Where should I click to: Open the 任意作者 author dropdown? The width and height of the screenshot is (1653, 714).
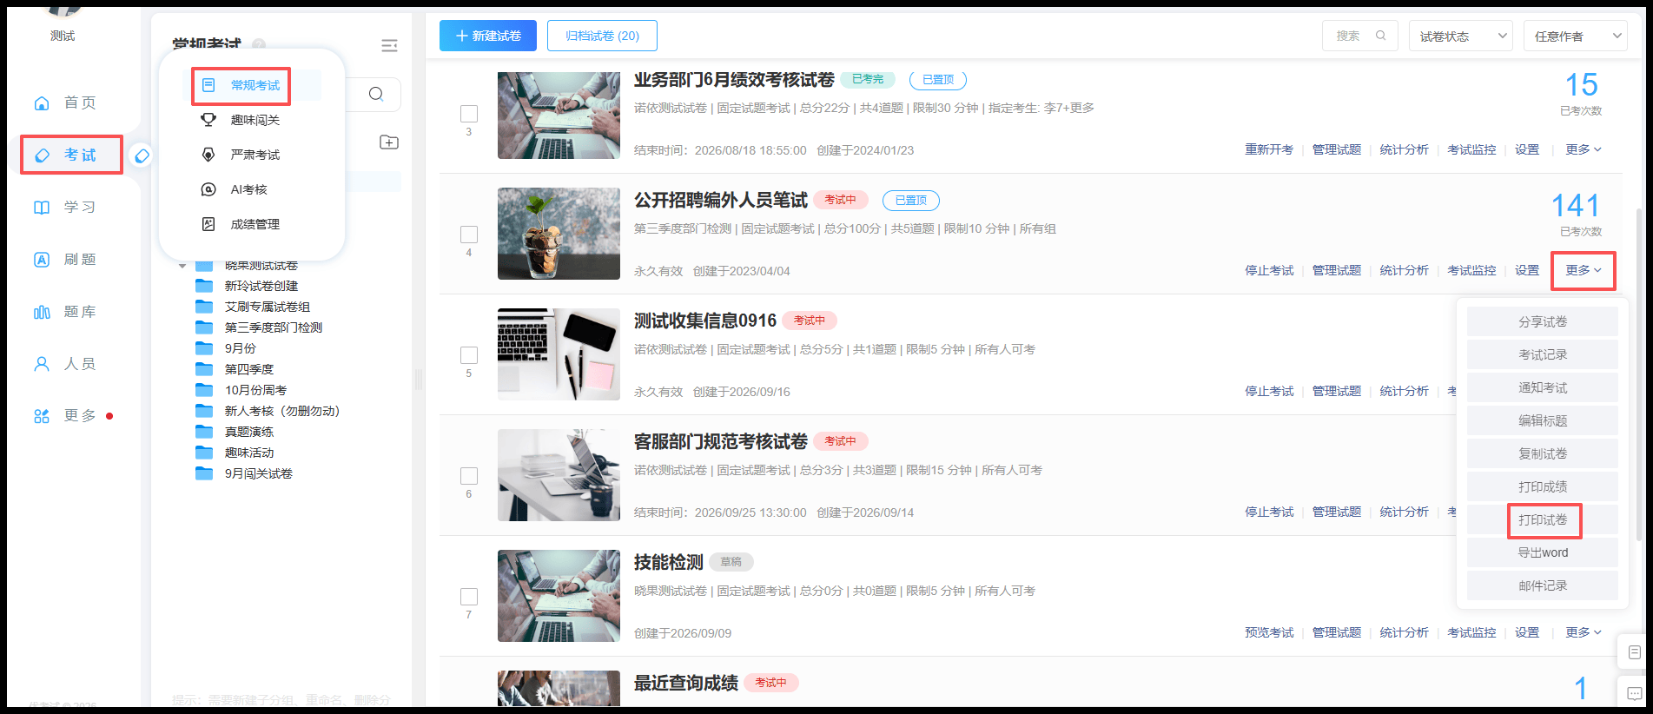click(1576, 36)
